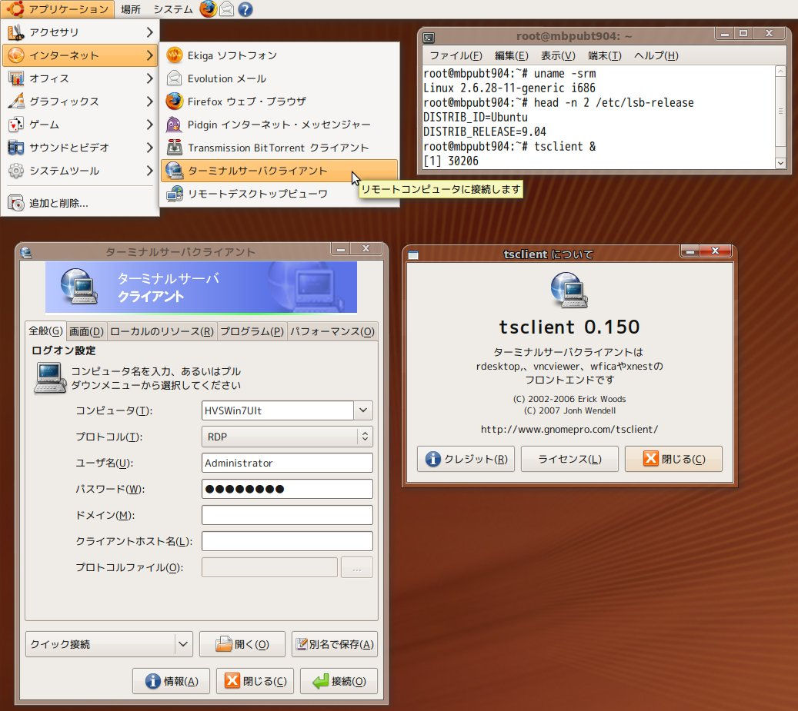Click the tsclient logo in the about dialog
Image resolution: width=798 pixels, height=711 pixels.
click(569, 290)
